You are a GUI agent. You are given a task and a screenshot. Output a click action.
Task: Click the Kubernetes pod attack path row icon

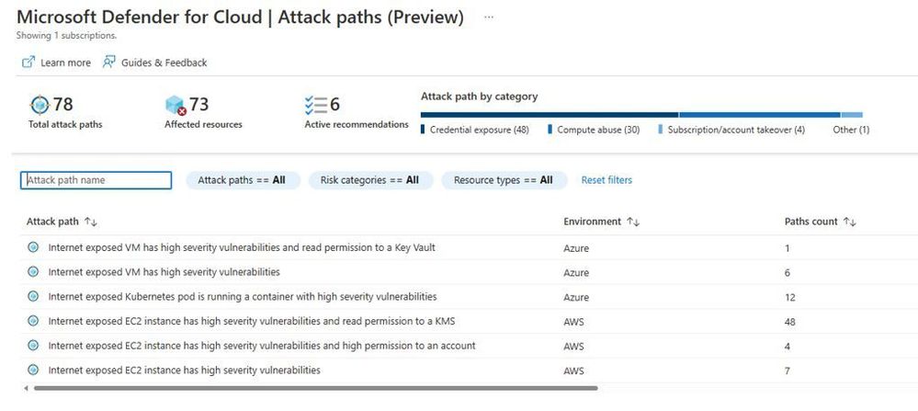pyautogui.click(x=33, y=297)
